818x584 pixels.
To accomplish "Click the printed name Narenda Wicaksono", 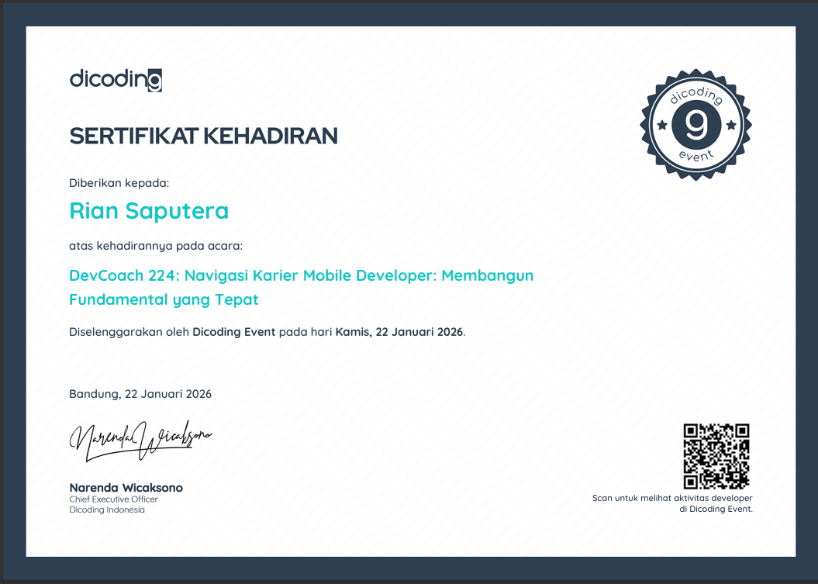I will click(x=126, y=488).
